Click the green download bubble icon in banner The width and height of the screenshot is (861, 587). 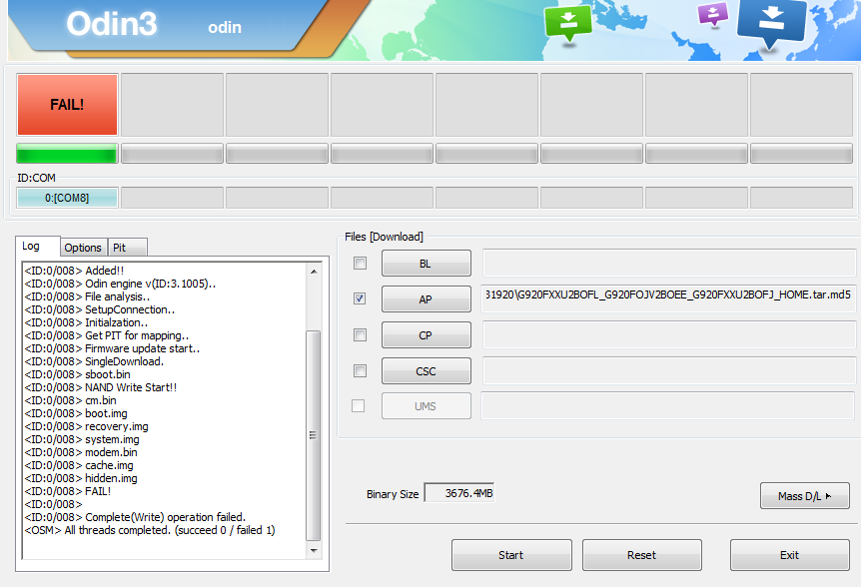568,23
